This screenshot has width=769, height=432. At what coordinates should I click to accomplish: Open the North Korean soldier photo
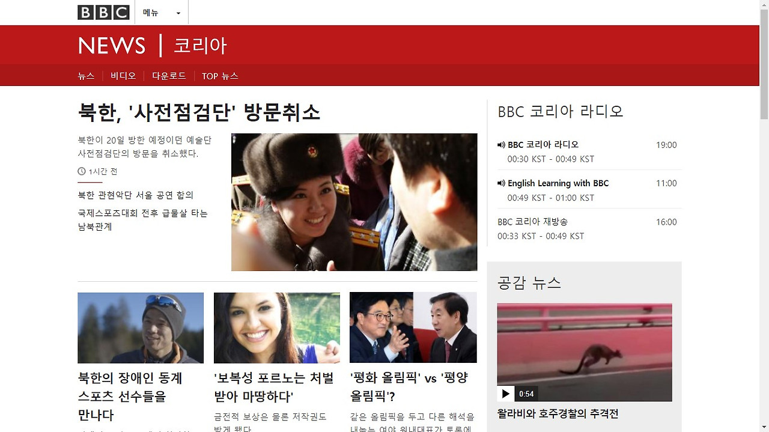[354, 202]
